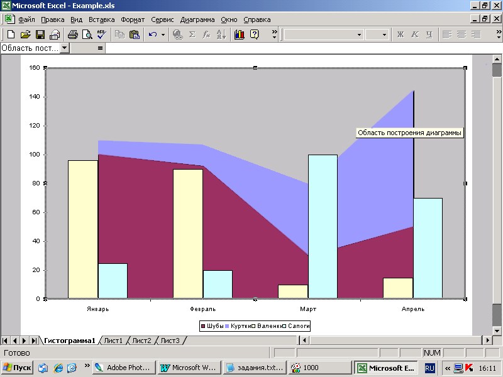Switch to Microsoft Word taskbar button
The width and height of the screenshot is (503, 377).
[x=189, y=368]
